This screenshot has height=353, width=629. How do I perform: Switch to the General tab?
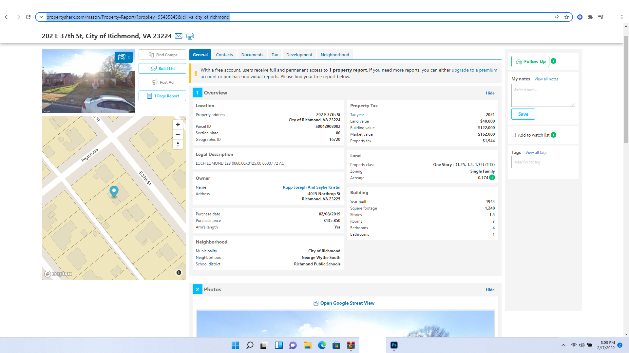(x=200, y=55)
